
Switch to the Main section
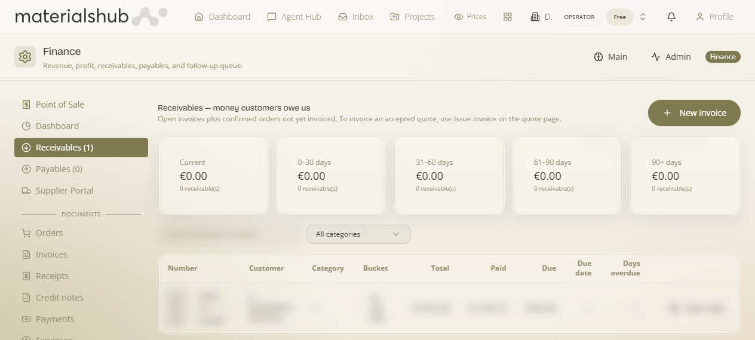pyautogui.click(x=610, y=57)
